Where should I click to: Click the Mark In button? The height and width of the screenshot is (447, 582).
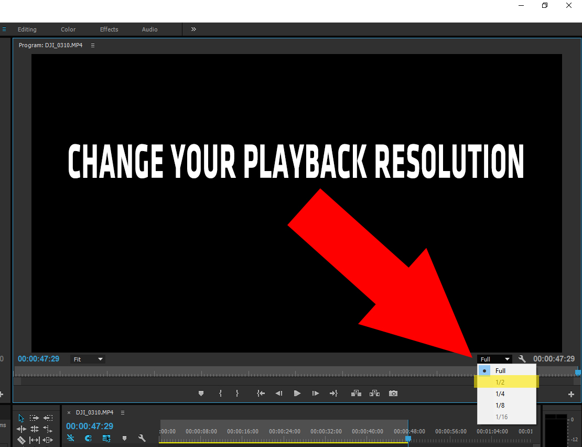point(220,393)
